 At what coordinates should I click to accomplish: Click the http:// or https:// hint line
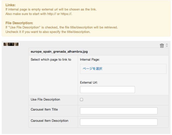coord(39,14)
